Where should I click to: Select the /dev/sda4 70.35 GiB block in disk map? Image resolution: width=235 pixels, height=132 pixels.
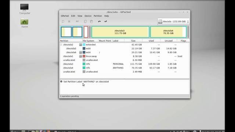pos(169,32)
